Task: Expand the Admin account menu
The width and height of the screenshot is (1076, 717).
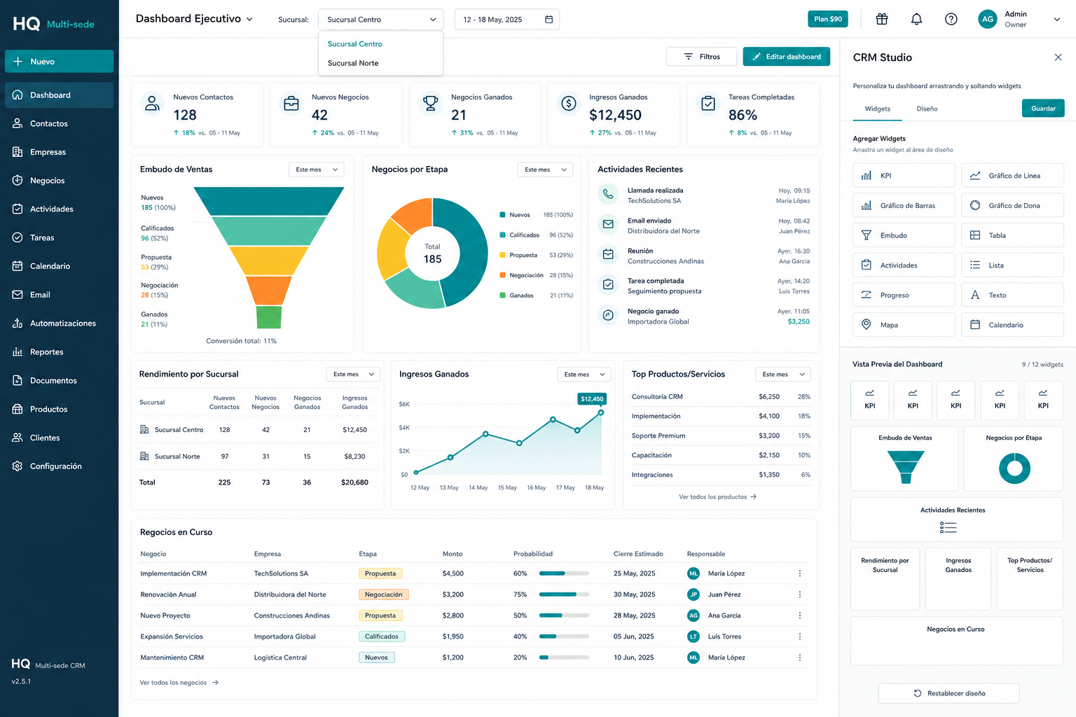Action: click(1057, 20)
